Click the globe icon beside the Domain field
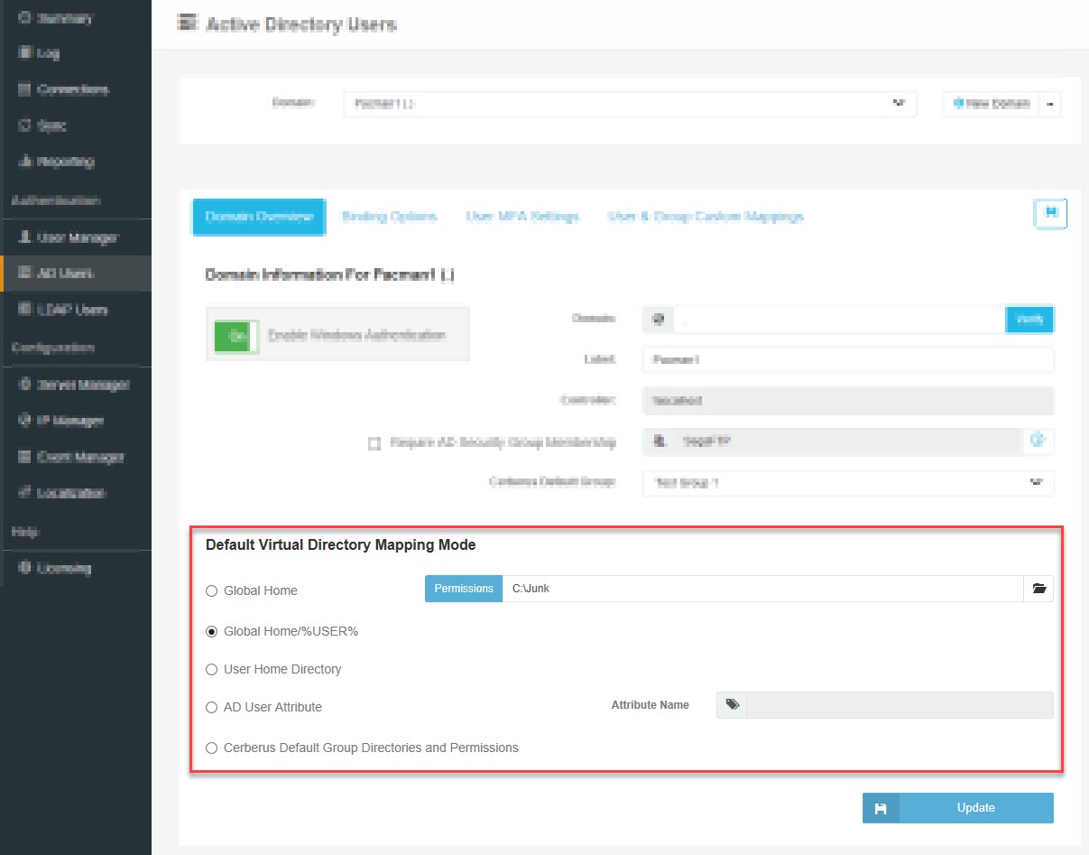The image size is (1089, 855). 658,319
